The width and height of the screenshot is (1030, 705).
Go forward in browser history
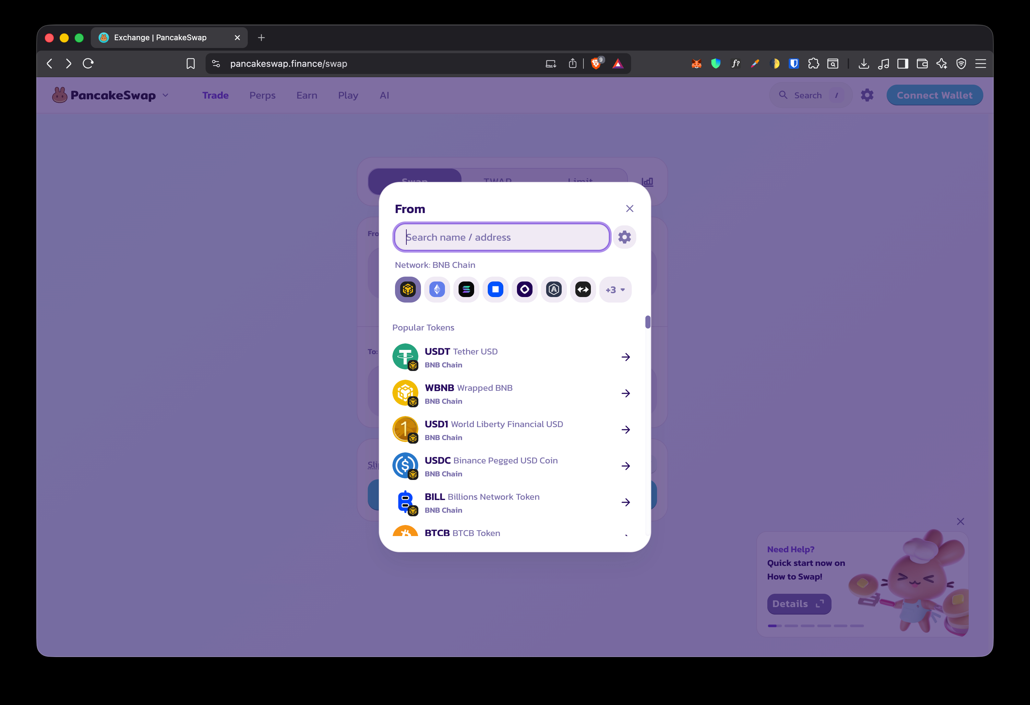tap(68, 64)
